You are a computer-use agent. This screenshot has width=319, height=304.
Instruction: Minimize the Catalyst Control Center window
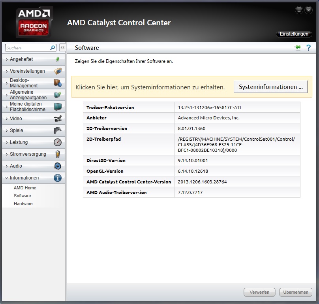299,10
